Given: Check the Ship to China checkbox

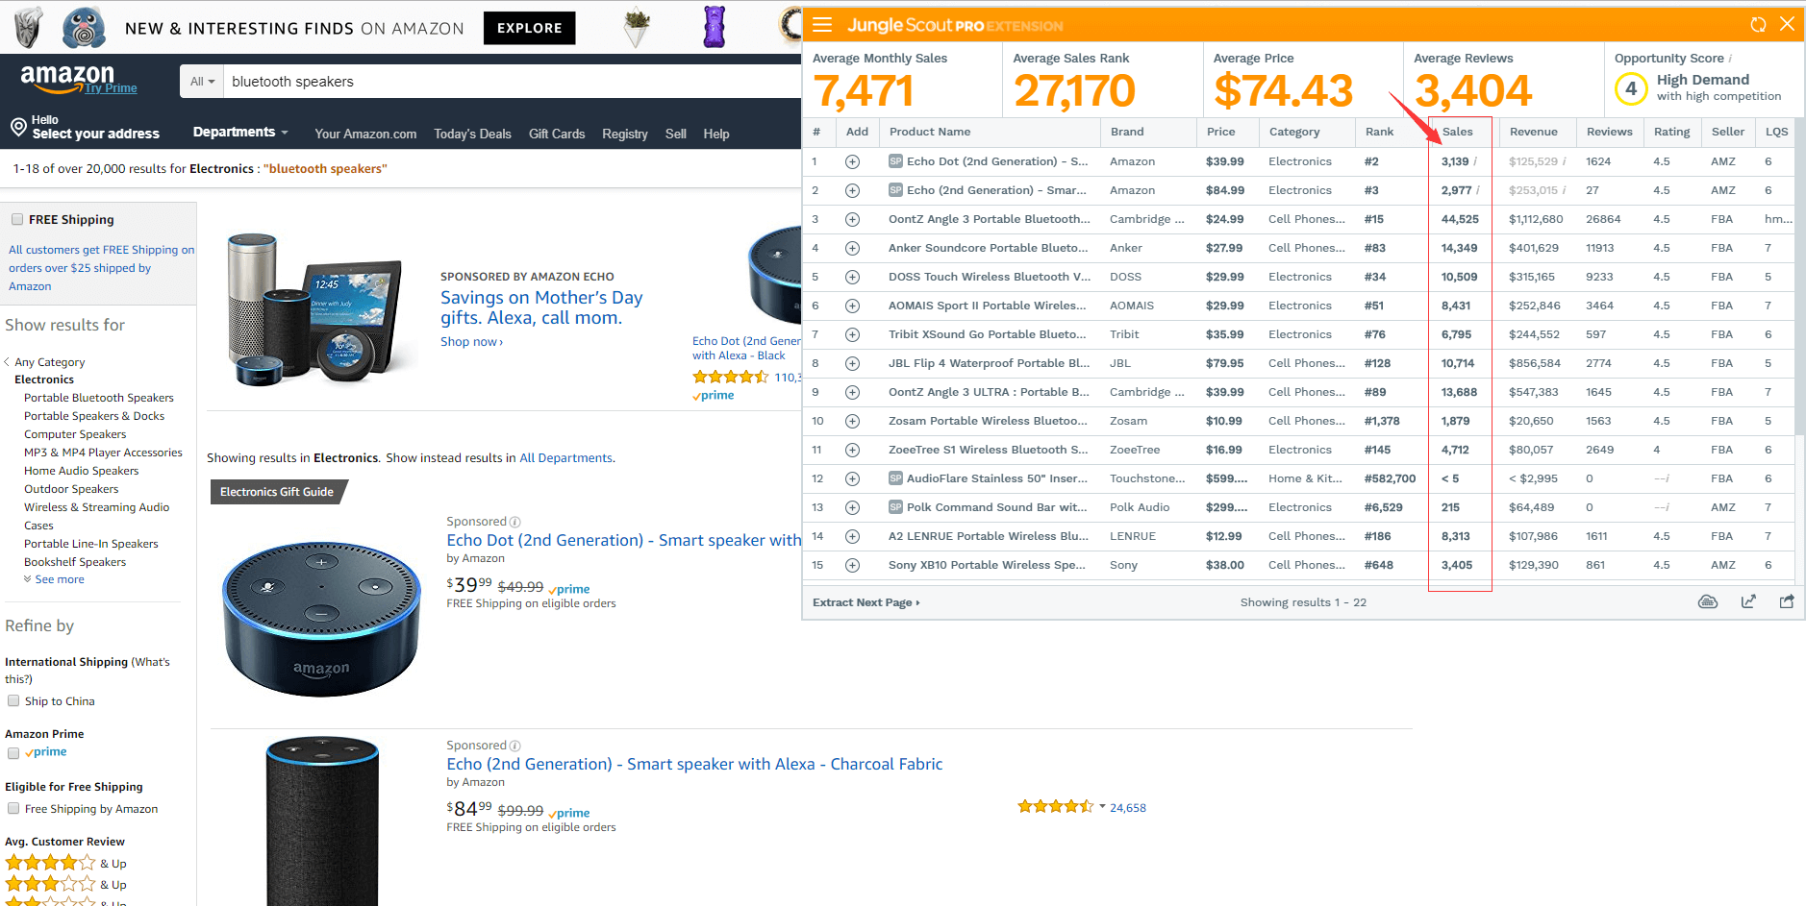Looking at the screenshot, I should point(13,700).
